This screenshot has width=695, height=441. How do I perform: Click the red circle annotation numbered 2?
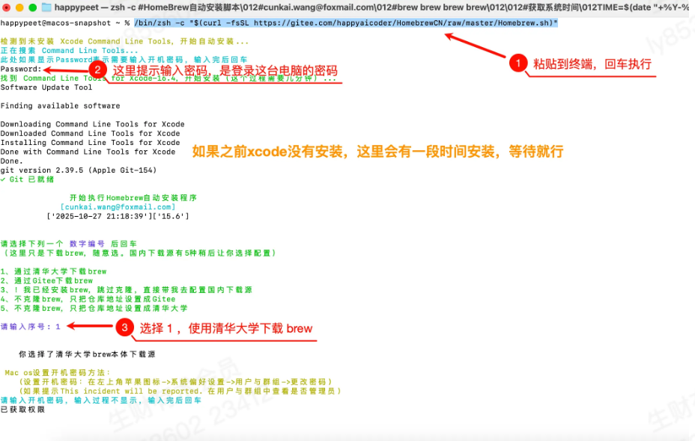(x=97, y=70)
